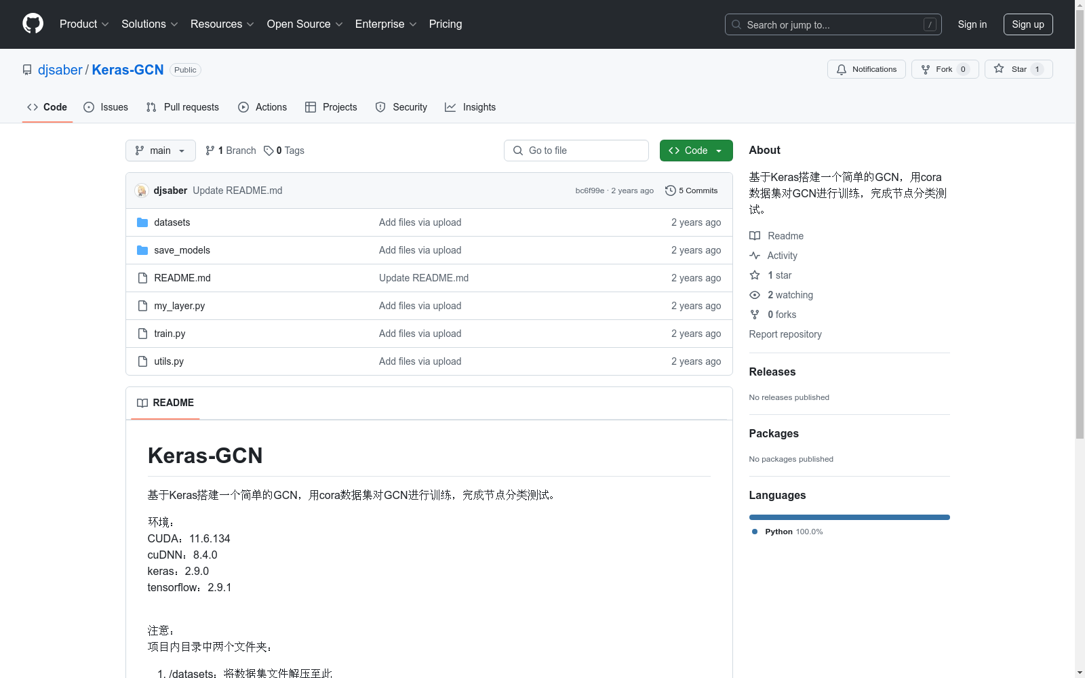Click the fork icon beside 0 forks
This screenshot has height=678, width=1085.
(755, 315)
